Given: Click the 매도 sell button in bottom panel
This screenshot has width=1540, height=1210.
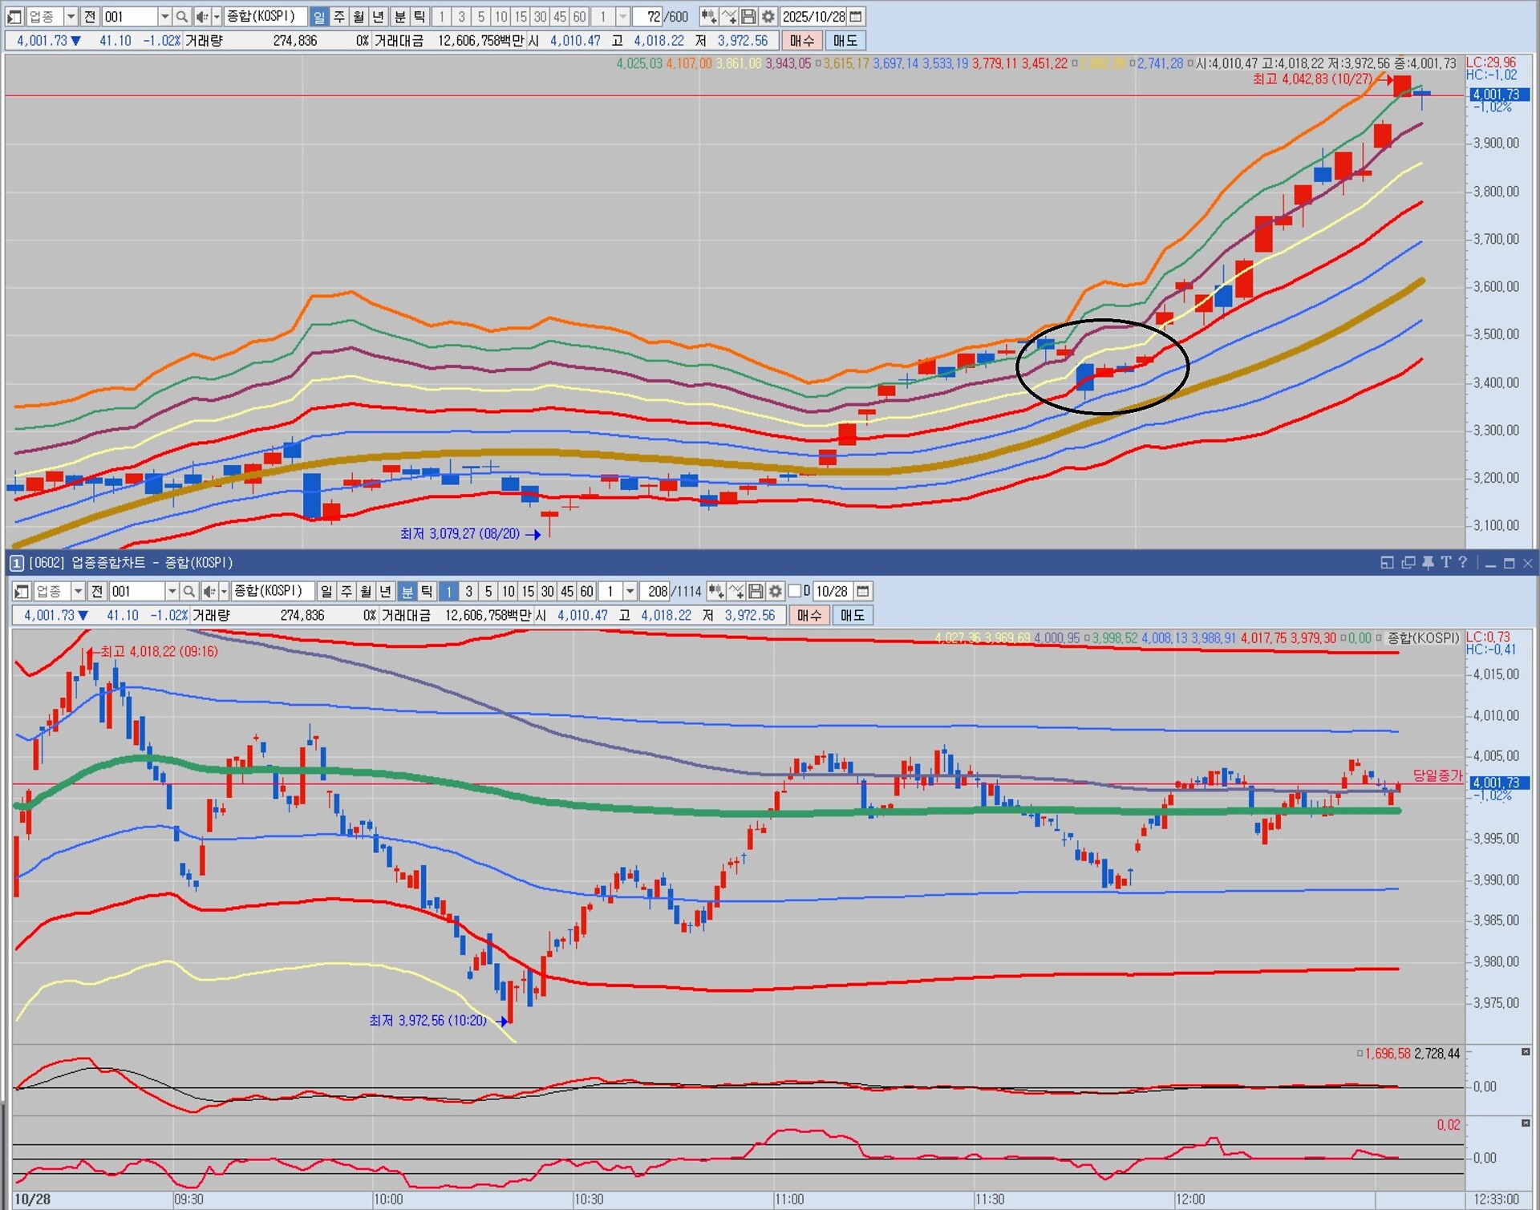Looking at the screenshot, I should [852, 616].
